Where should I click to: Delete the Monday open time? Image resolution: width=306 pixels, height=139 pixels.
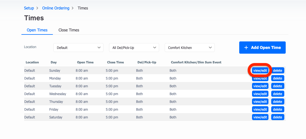click(x=278, y=78)
